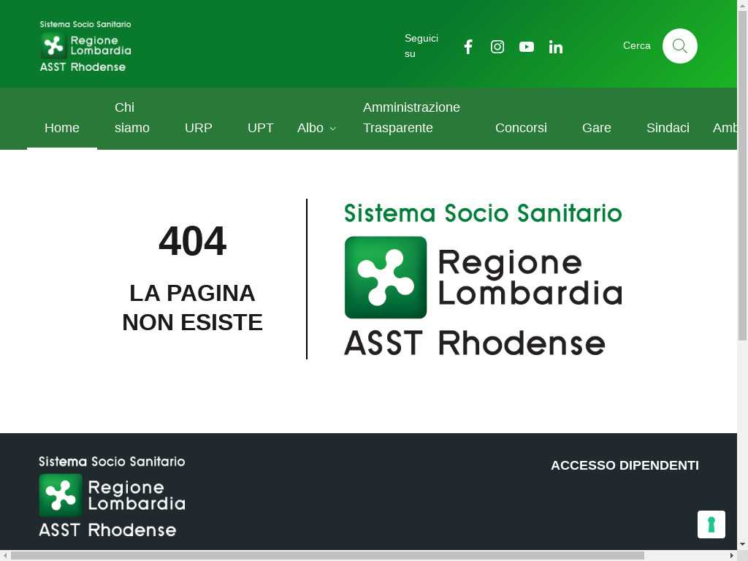
Task: Open the Concorsi menu item
Action: click(521, 128)
